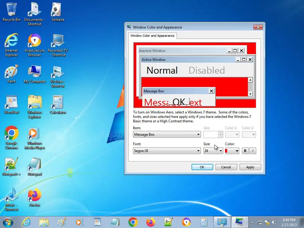Toggle italic for the message box font
Image resolution: width=304 pixels, height=228 pixels.
coord(253,151)
